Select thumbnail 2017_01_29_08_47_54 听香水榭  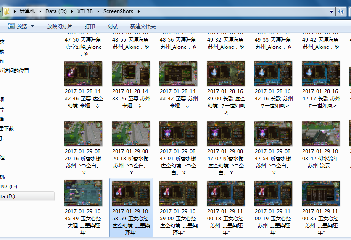273,133
